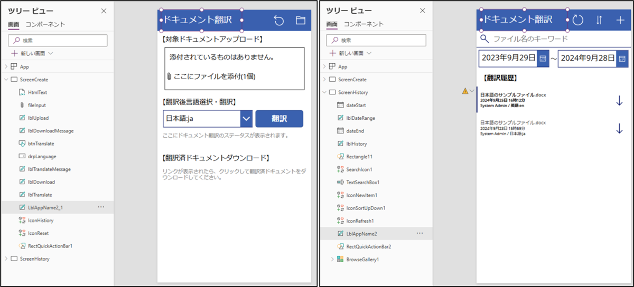Open more options (...) for LblAppName2

419,233
